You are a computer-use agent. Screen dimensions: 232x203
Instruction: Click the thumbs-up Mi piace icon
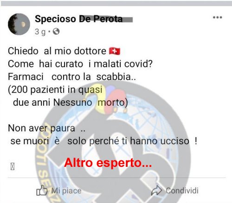[42, 190]
